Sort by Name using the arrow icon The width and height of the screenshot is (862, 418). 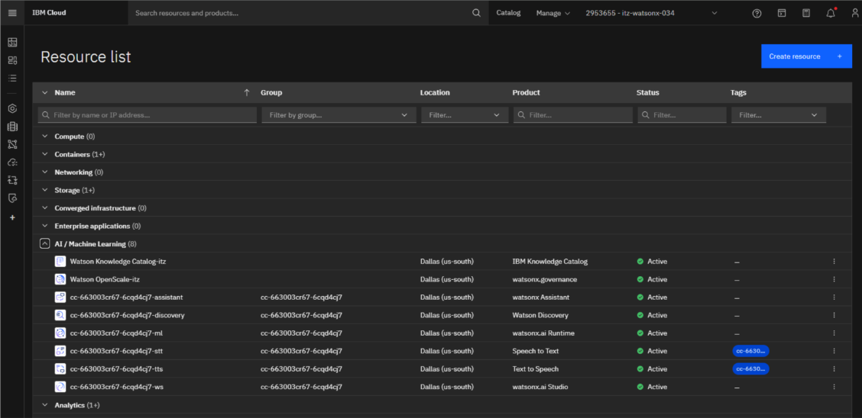pos(247,93)
